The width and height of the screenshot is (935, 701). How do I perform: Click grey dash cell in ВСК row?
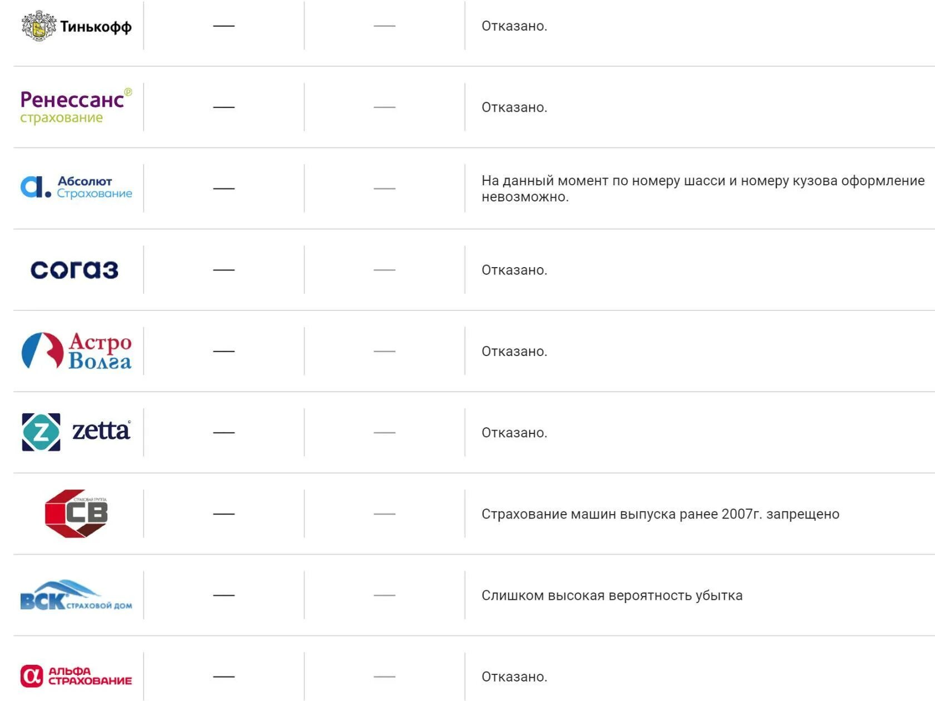pyautogui.click(x=385, y=595)
